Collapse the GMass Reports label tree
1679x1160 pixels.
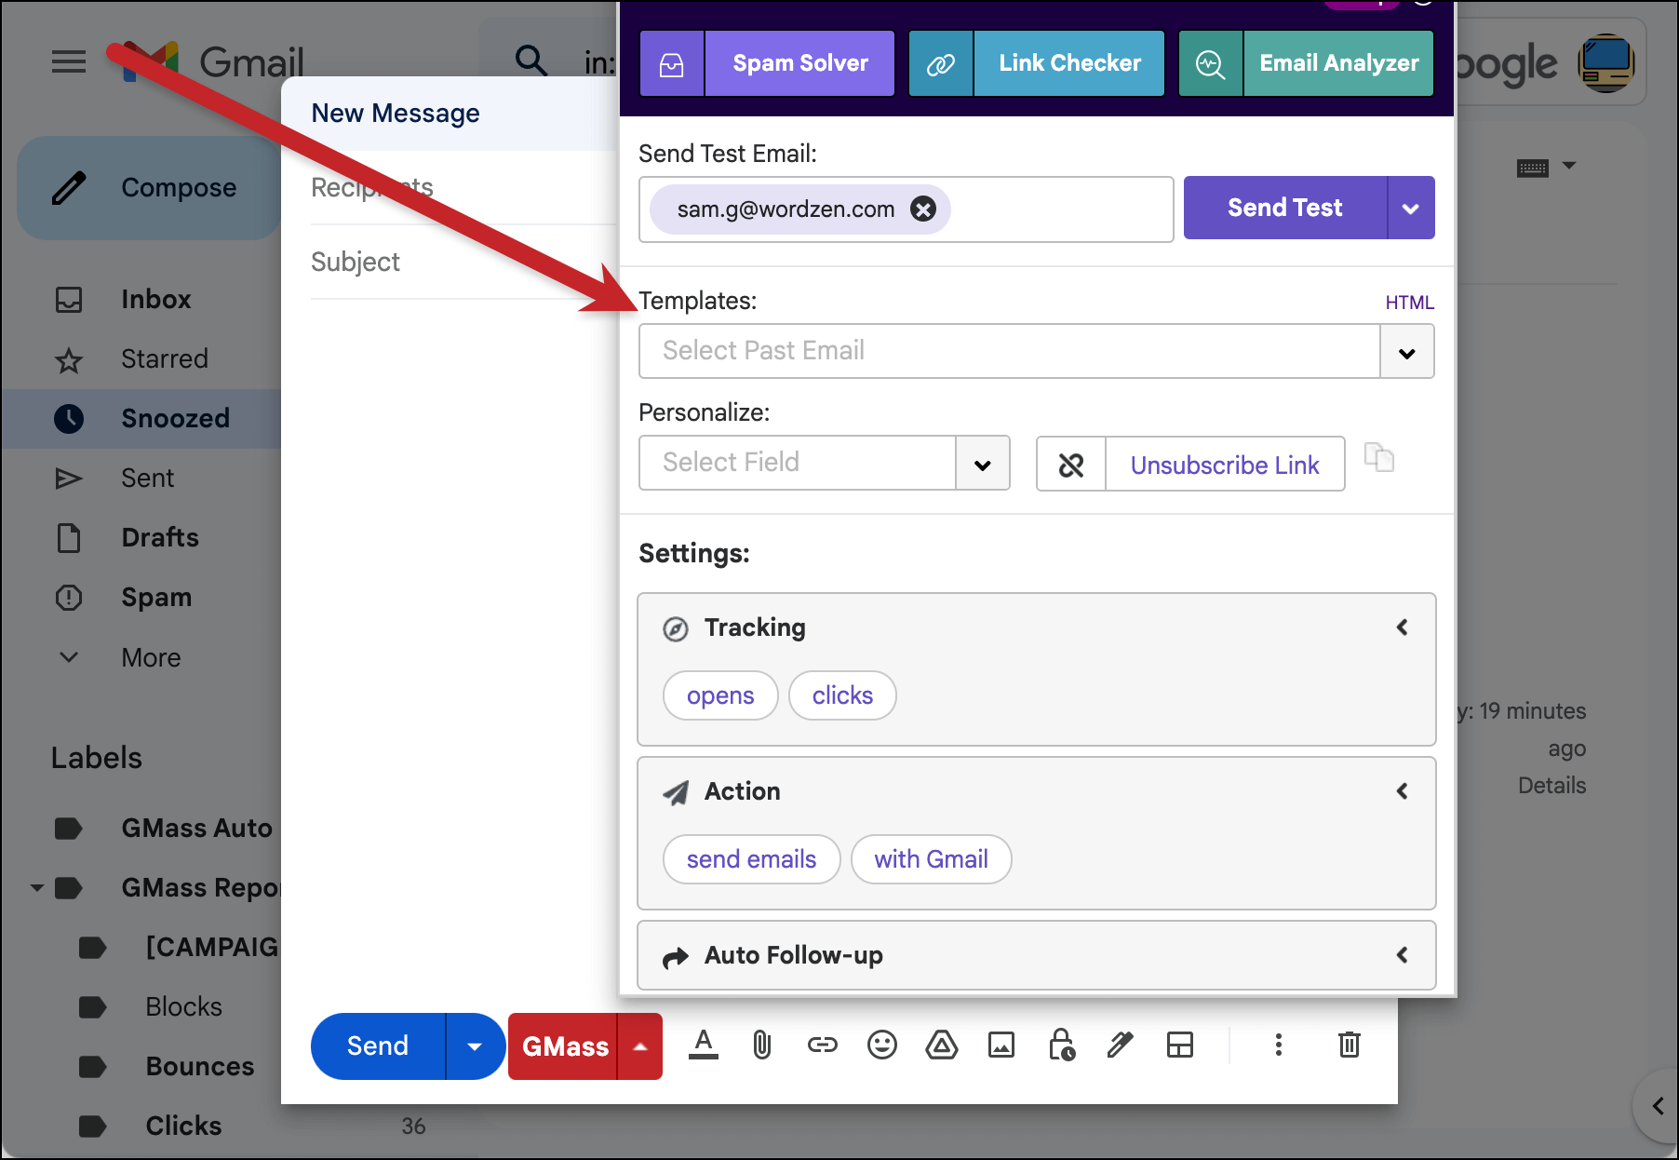pyautogui.click(x=37, y=887)
